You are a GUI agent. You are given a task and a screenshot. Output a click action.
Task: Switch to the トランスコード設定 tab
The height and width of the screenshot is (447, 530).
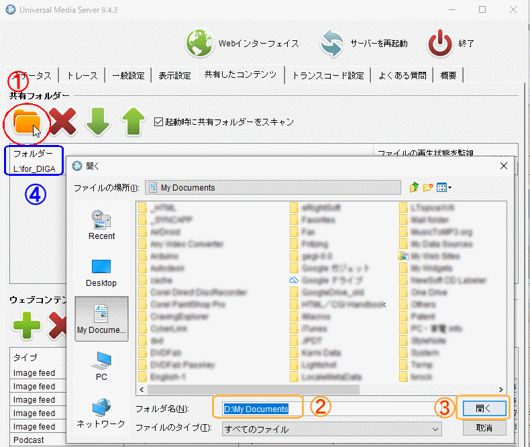(x=327, y=75)
